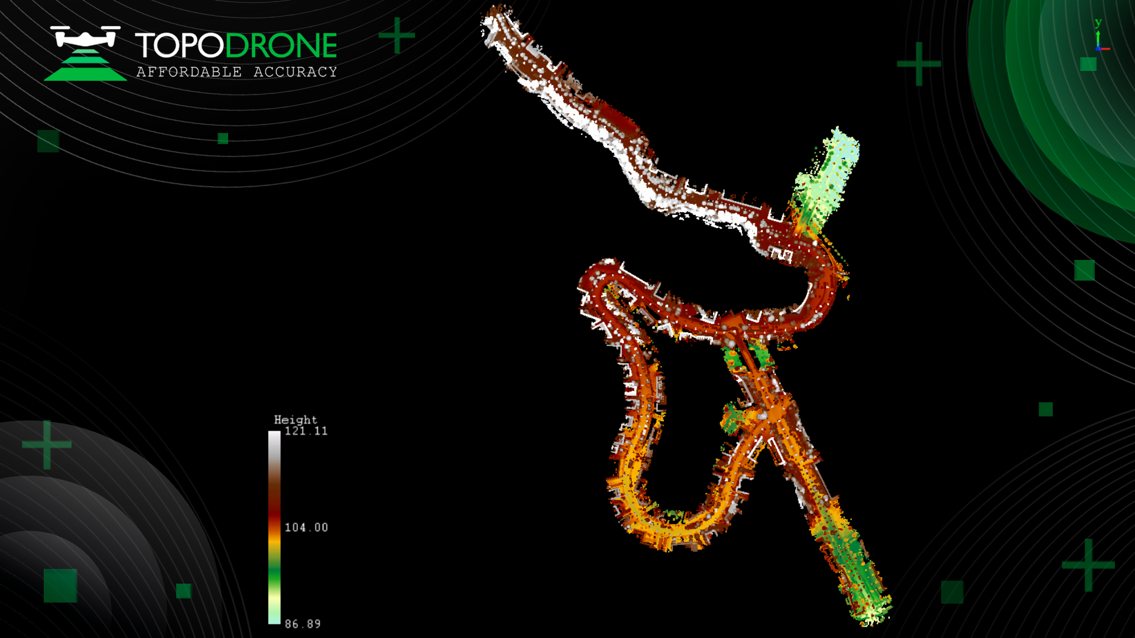
Task: Click the 86.89 minimum height label
Action: [302, 624]
